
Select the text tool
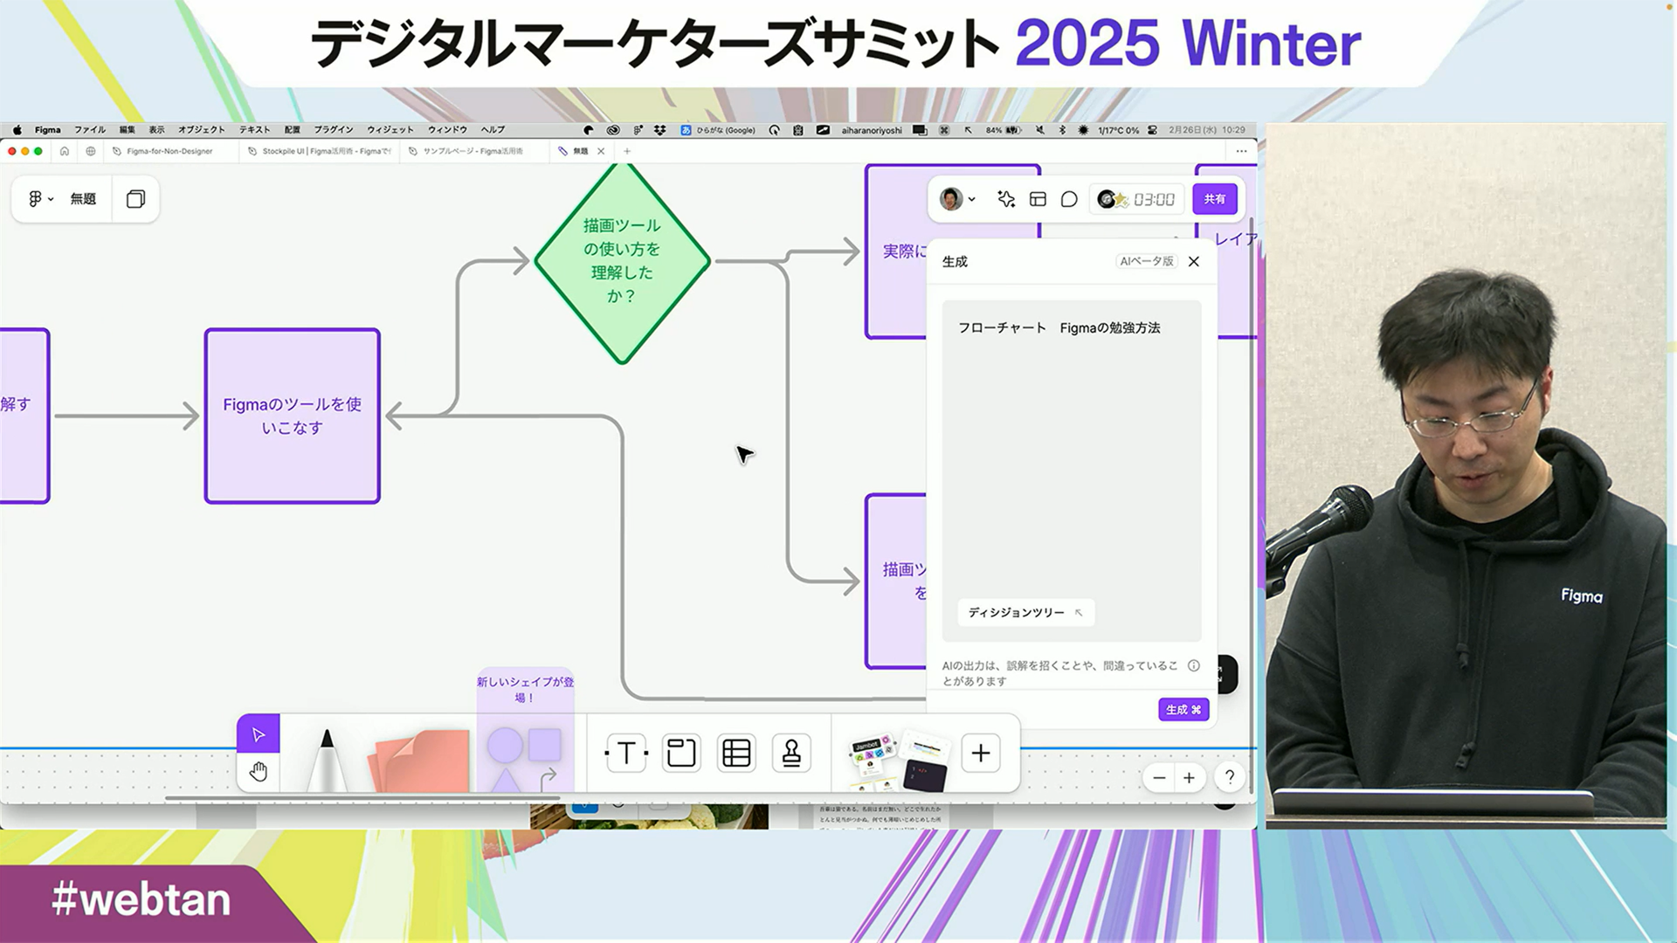(x=626, y=753)
